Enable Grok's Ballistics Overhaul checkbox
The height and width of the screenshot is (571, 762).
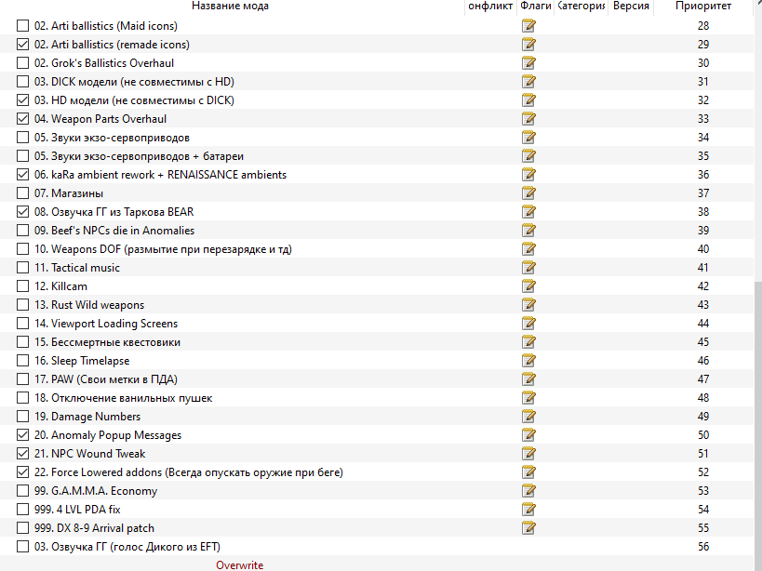pyautogui.click(x=23, y=63)
